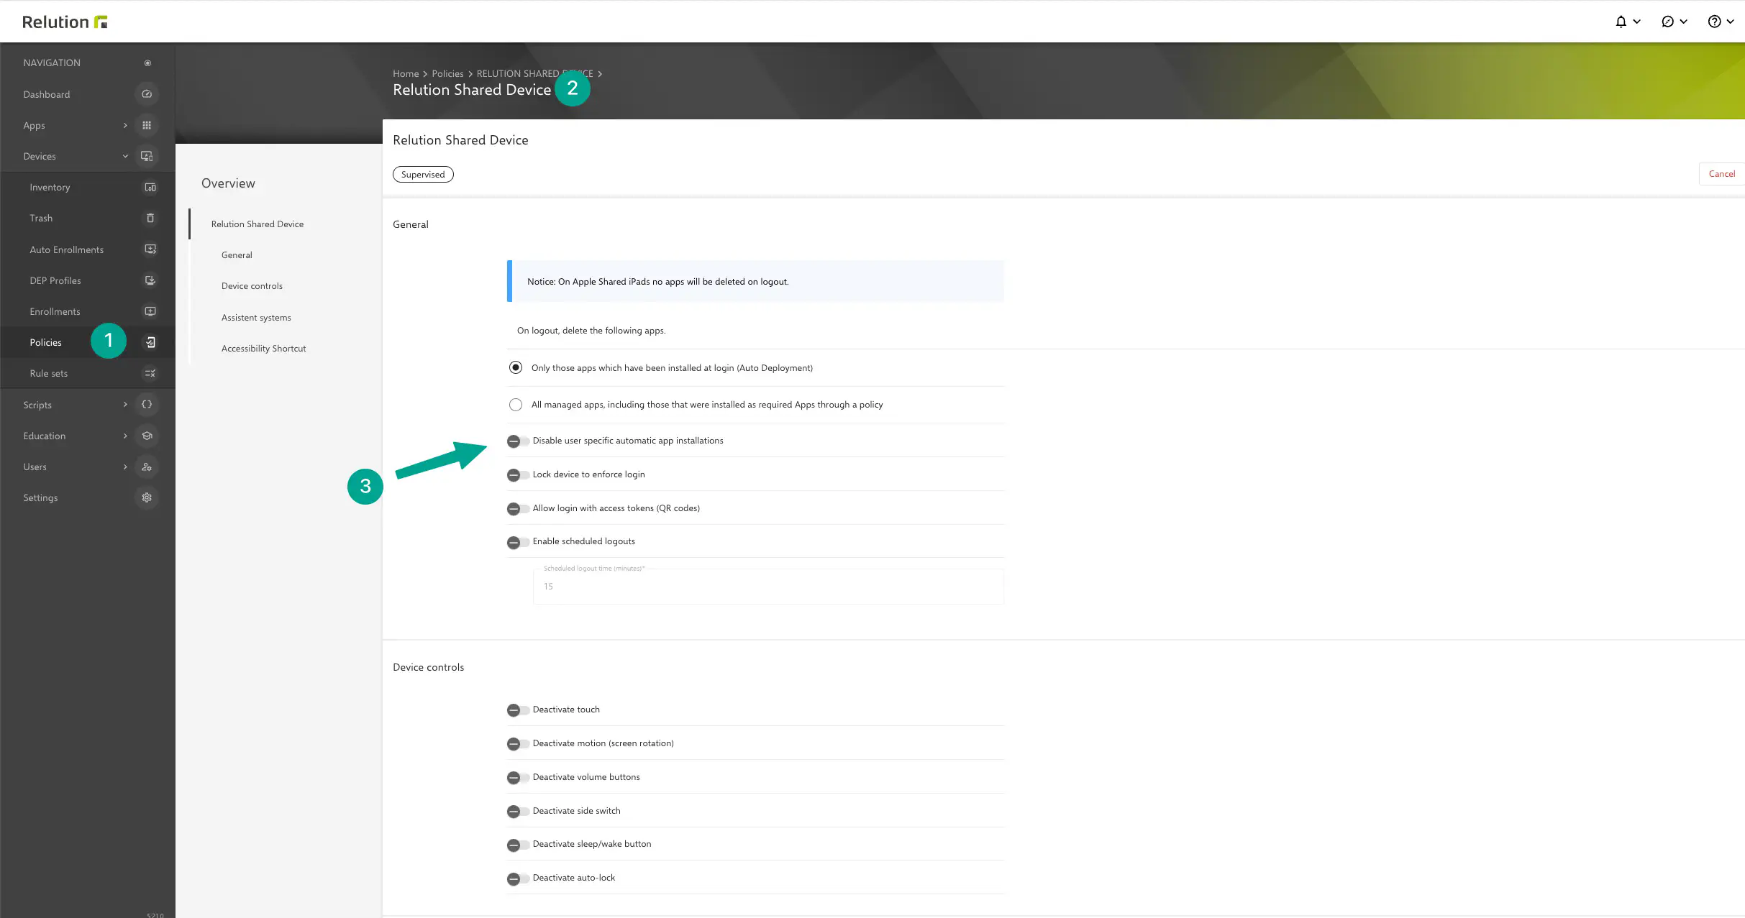Click the Dashboard gauge icon
This screenshot has height=918, width=1745.
(147, 94)
